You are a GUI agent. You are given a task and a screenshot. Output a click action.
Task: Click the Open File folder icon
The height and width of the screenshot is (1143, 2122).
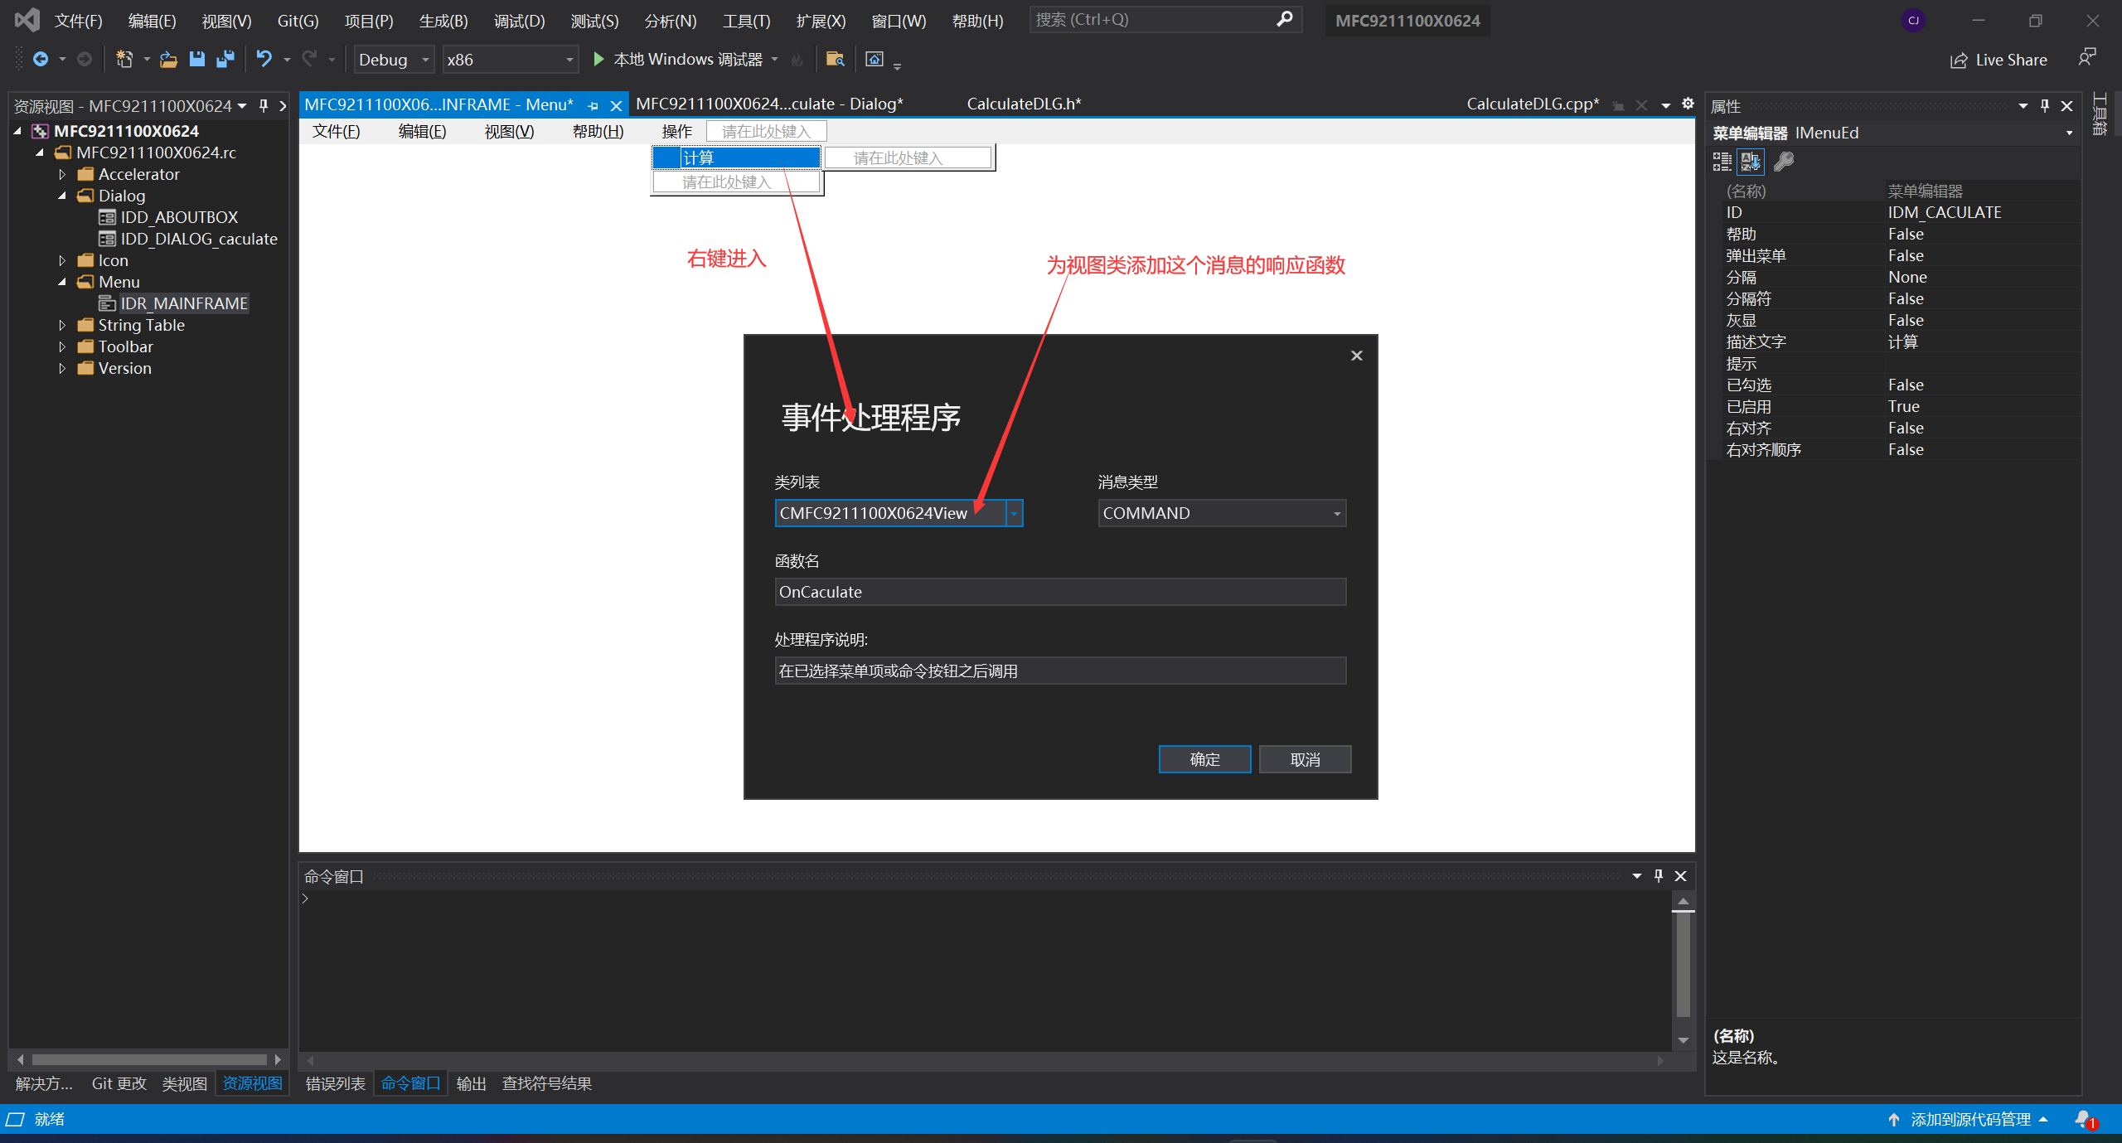pyautogui.click(x=168, y=59)
